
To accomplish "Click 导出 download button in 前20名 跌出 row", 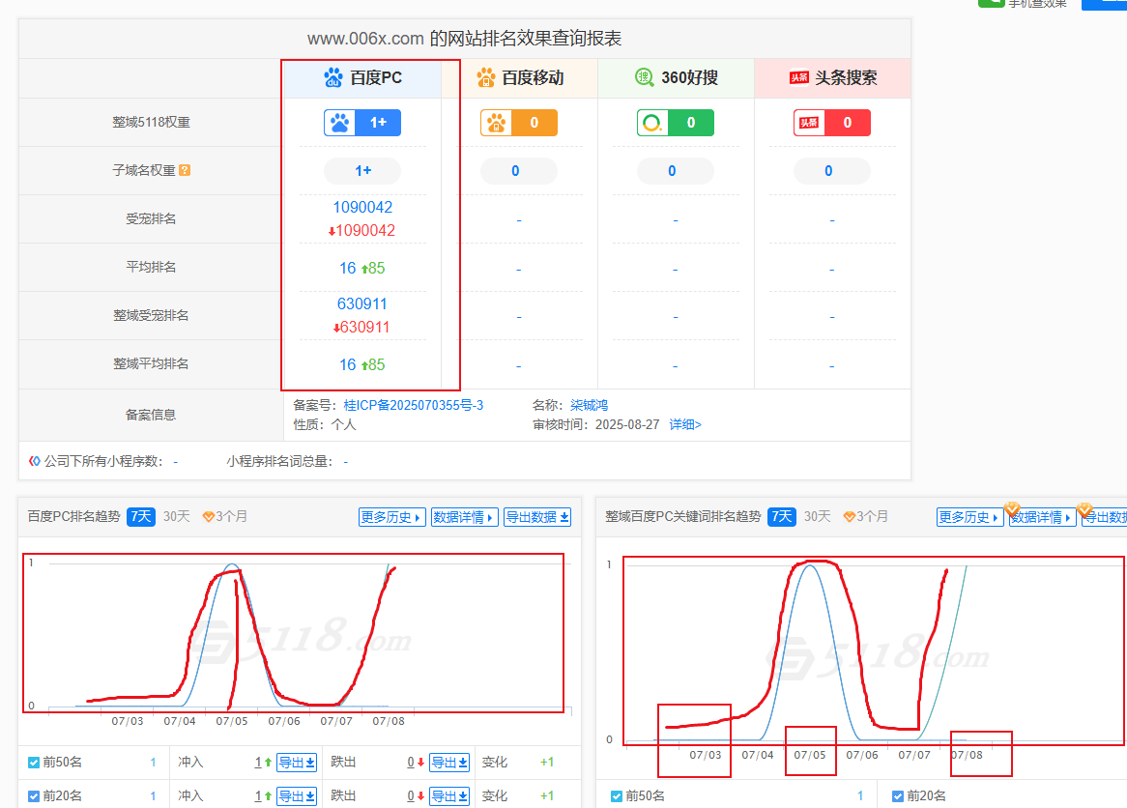I will click(x=449, y=796).
